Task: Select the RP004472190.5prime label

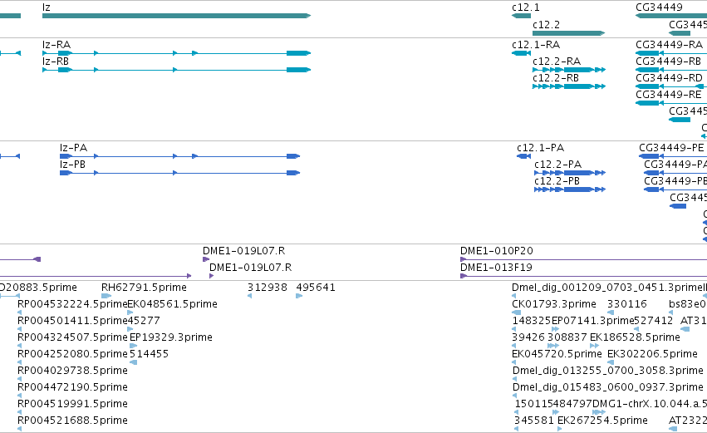Action: pyautogui.click(x=72, y=387)
